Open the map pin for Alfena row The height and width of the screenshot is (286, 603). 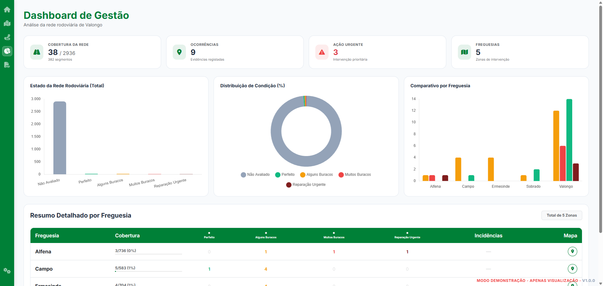[x=572, y=251]
